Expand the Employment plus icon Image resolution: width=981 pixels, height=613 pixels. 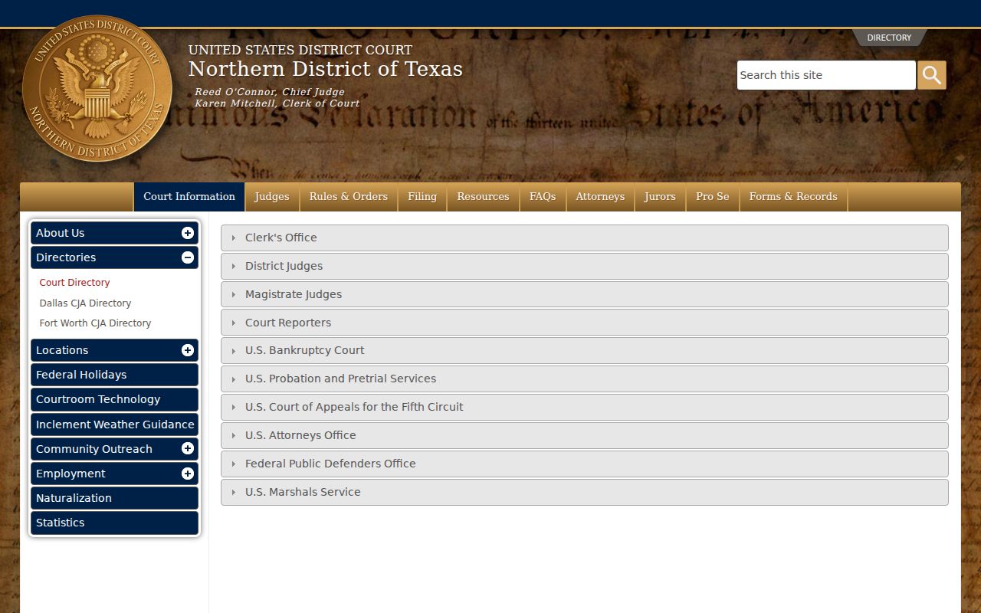pyautogui.click(x=188, y=474)
